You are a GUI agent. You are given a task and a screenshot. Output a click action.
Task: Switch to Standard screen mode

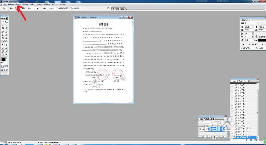pyautogui.click(x=2, y=70)
